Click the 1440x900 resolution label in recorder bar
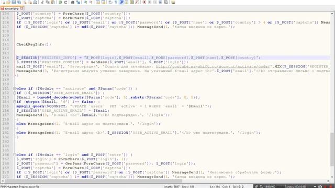 270,186
